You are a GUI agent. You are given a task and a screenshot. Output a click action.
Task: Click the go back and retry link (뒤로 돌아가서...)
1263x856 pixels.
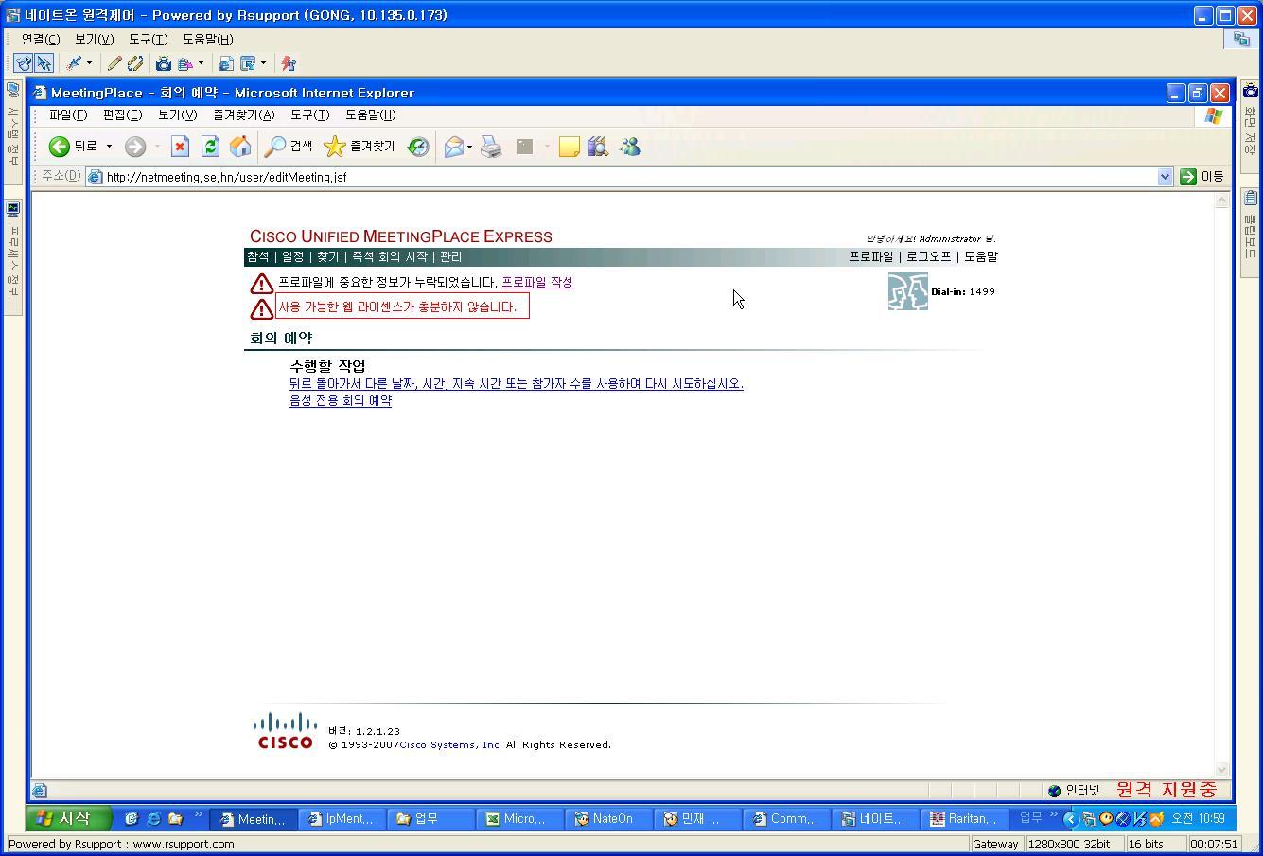[517, 383]
